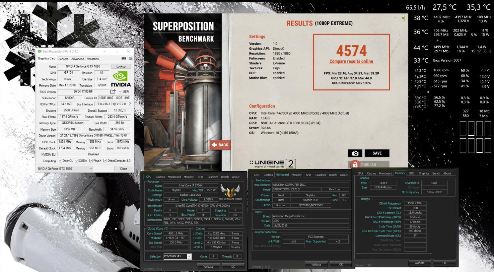494x272 pixels.
Task: Click the Lookup button in GPU-Z
Action: point(121,66)
